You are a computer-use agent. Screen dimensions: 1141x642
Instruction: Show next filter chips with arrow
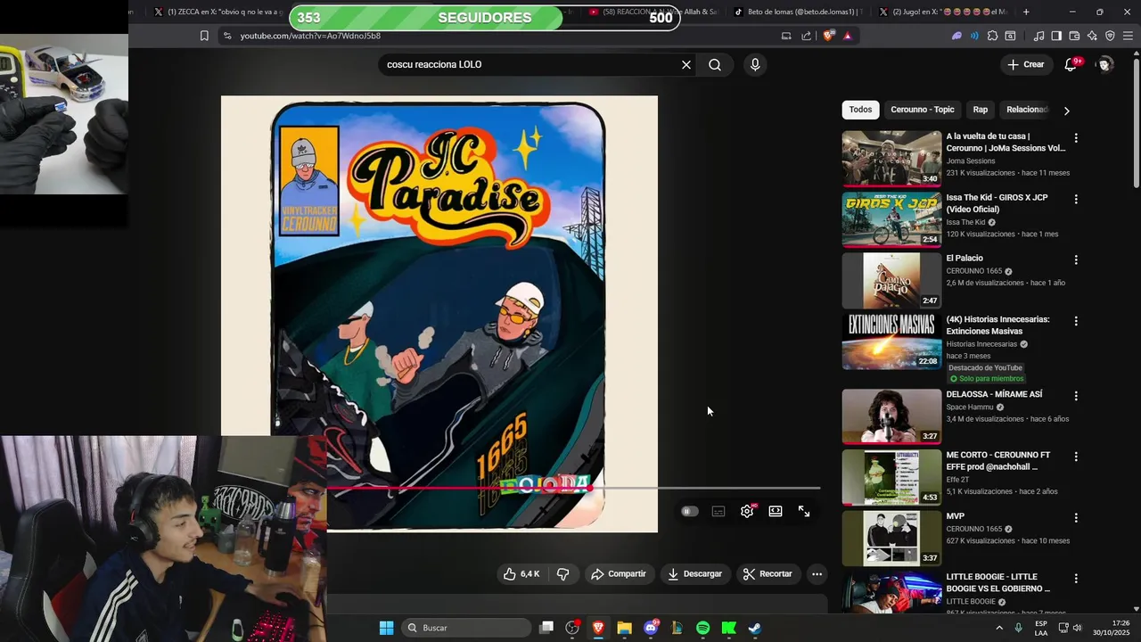point(1066,111)
